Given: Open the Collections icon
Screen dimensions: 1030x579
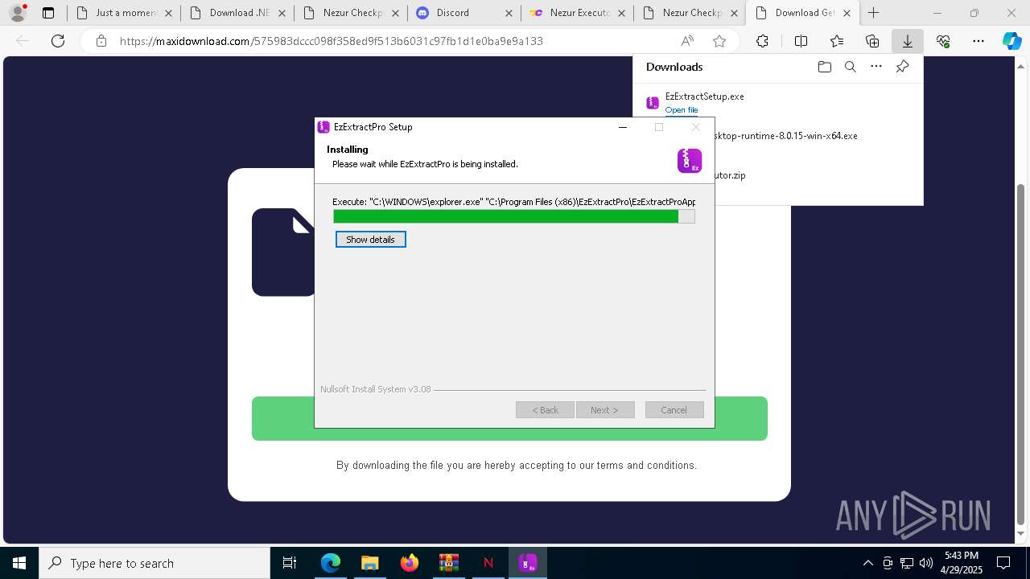Looking at the screenshot, I should point(872,41).
